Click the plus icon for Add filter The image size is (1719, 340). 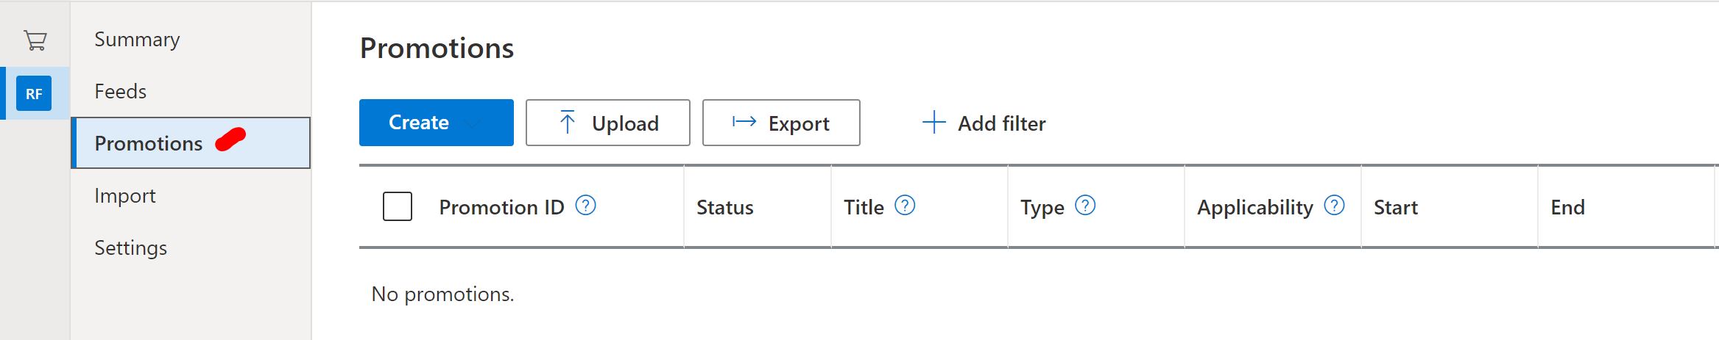(933, 123)
